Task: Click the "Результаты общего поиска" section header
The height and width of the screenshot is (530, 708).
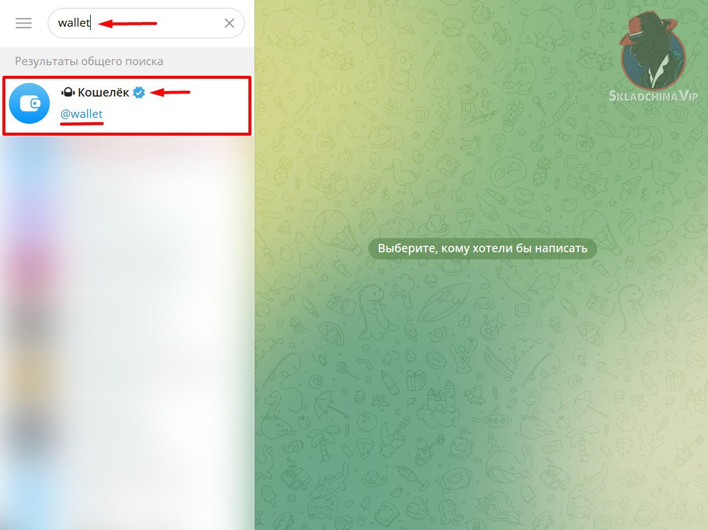Action: [x=89, y=62]
